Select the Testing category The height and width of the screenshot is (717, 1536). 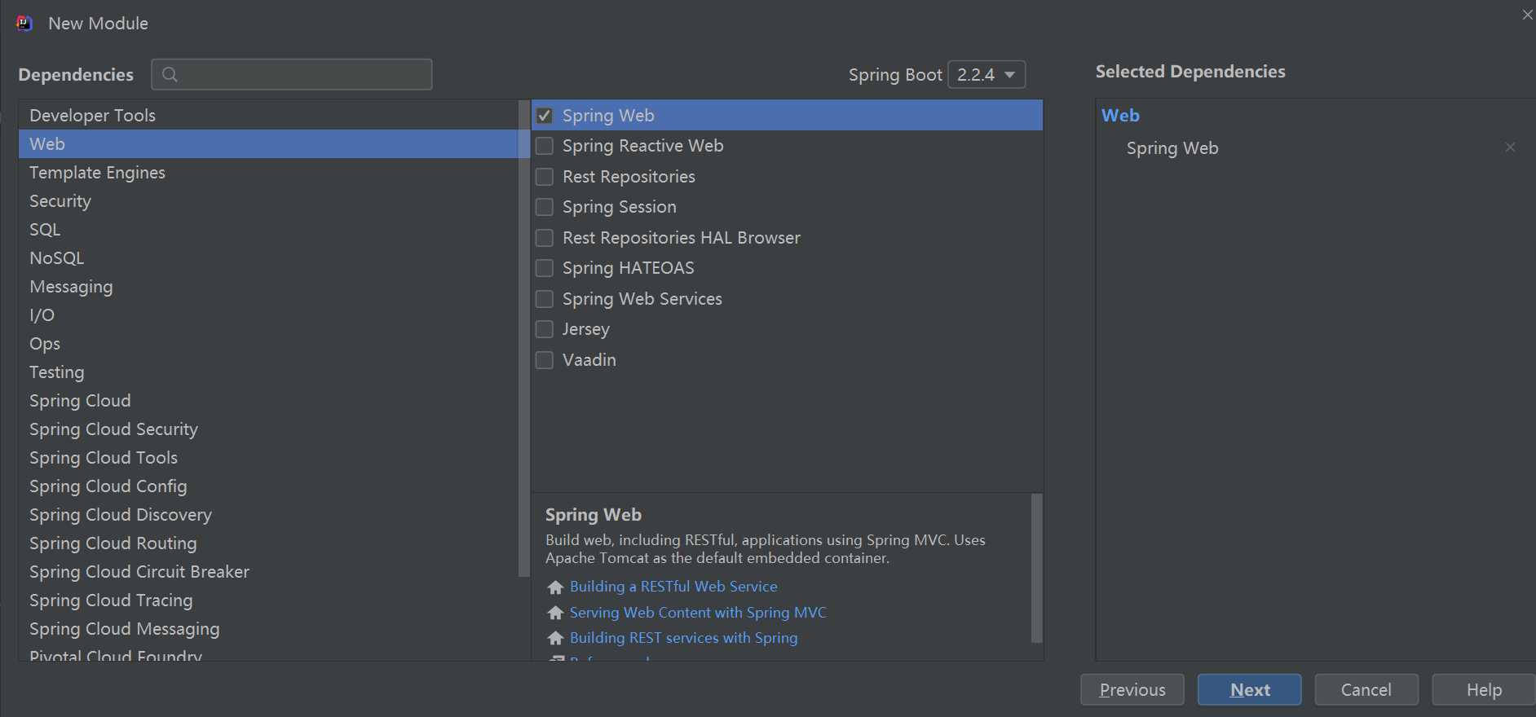click(x=268, y=372)
